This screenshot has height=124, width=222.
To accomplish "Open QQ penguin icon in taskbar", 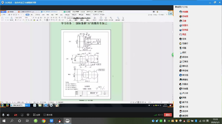I will 59,121.
